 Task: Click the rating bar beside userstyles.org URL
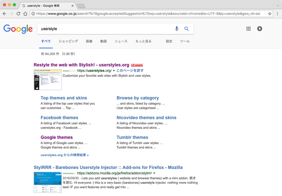(69, 71)
